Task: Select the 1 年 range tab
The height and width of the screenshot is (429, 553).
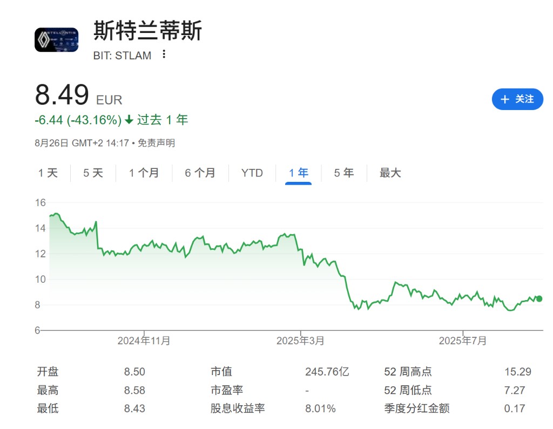Action: pos(298,173)
